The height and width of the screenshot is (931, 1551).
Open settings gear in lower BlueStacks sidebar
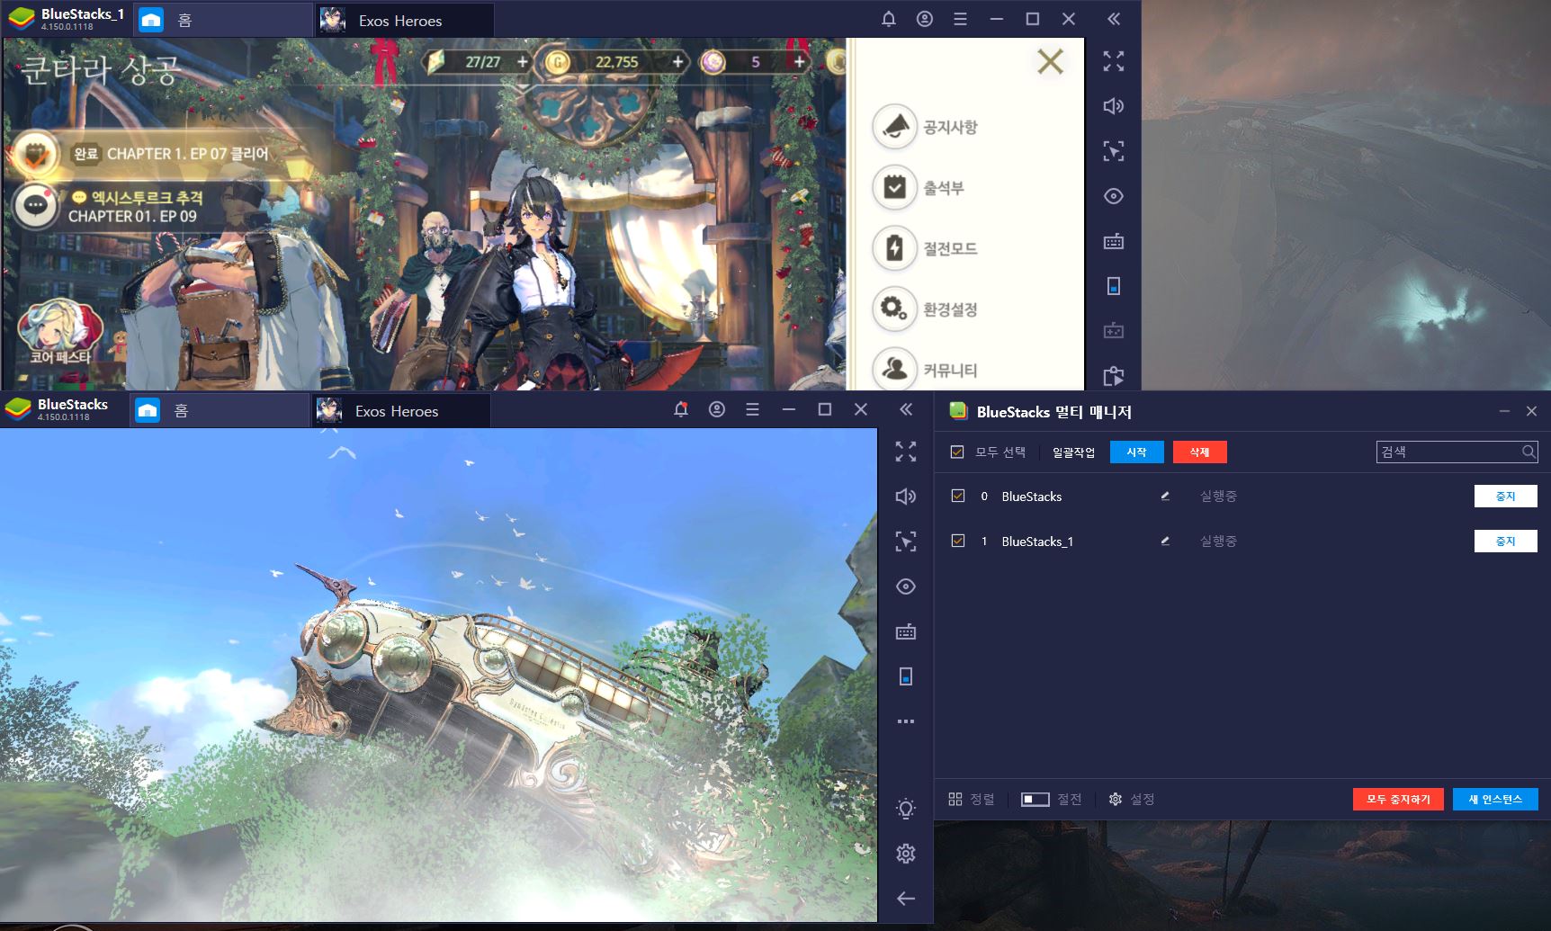[x=906, y=854]
